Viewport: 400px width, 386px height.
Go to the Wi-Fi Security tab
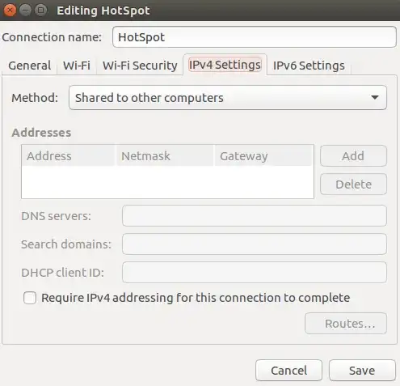pyautogui.click(x=140, y=66)
